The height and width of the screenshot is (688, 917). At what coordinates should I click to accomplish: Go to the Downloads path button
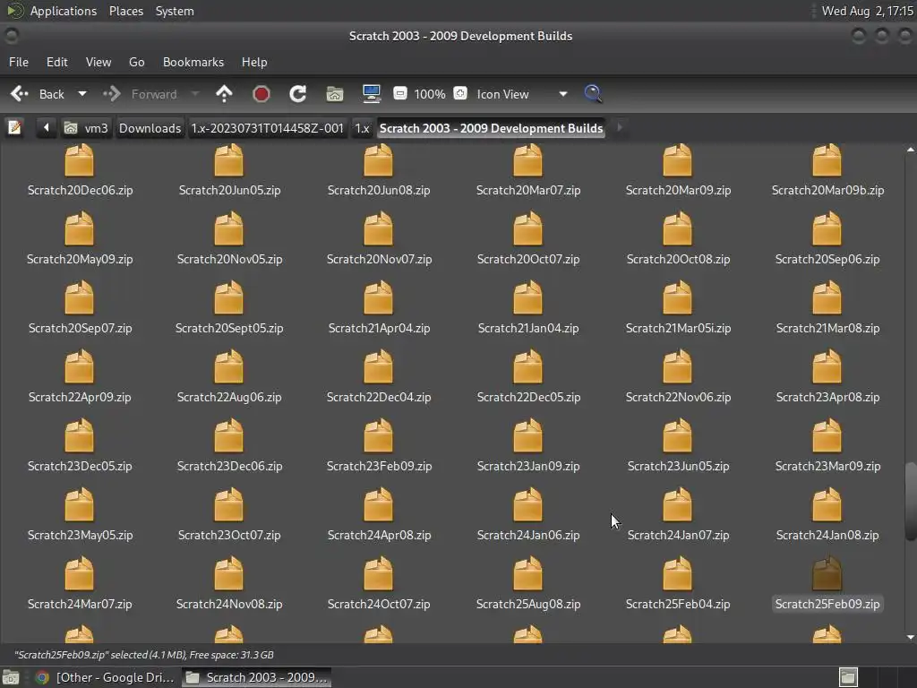[150, 128]
